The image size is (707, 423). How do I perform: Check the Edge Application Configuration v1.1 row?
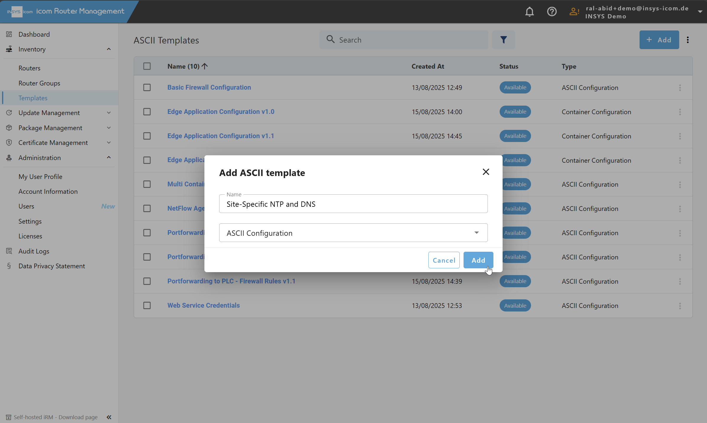[147, 136]
